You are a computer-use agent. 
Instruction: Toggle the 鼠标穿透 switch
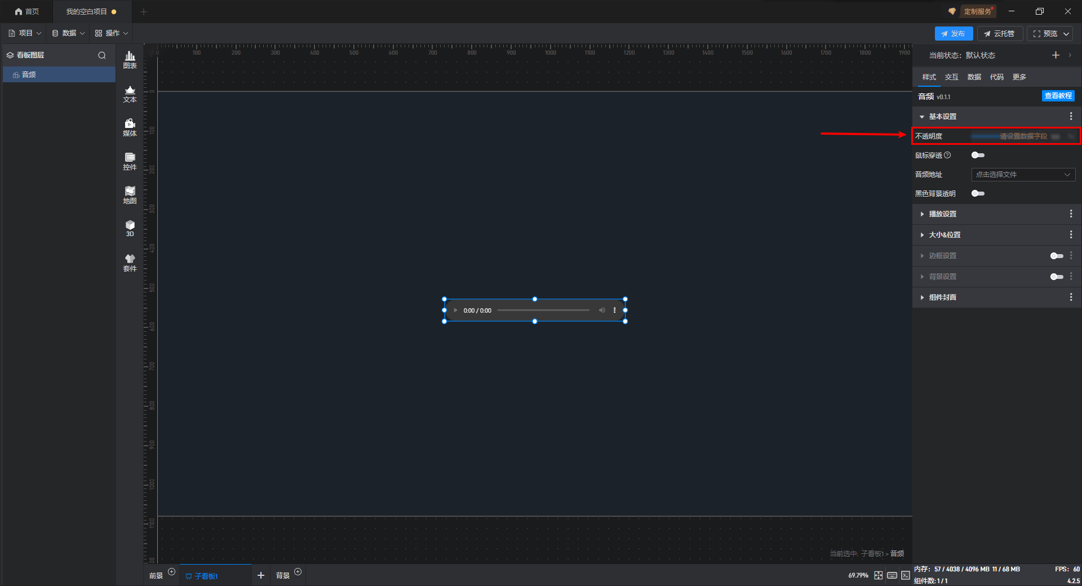click(x=978, y=155)
